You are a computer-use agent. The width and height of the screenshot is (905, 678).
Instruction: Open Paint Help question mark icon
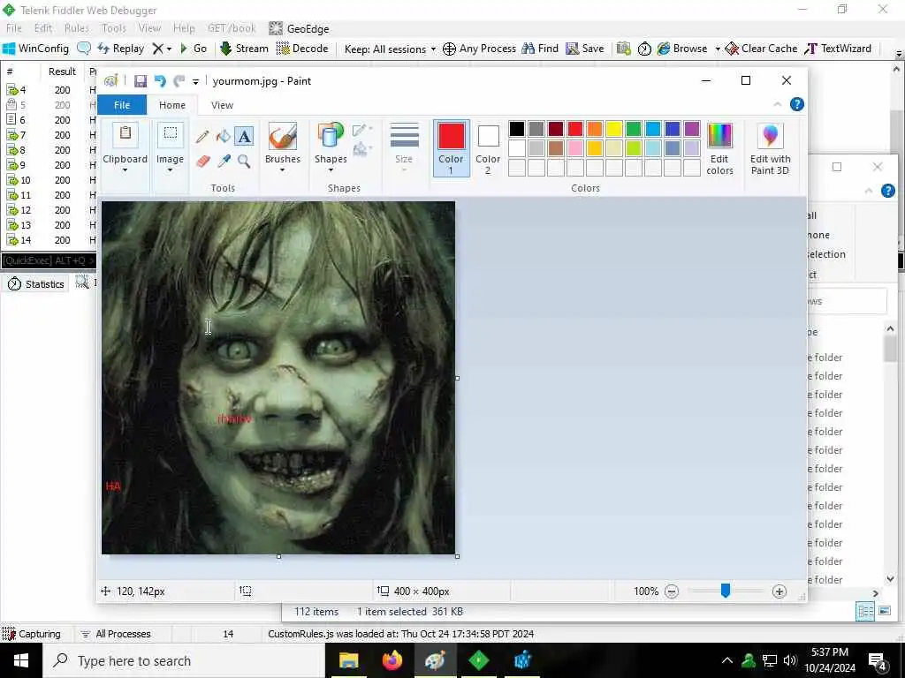point(796,104)
